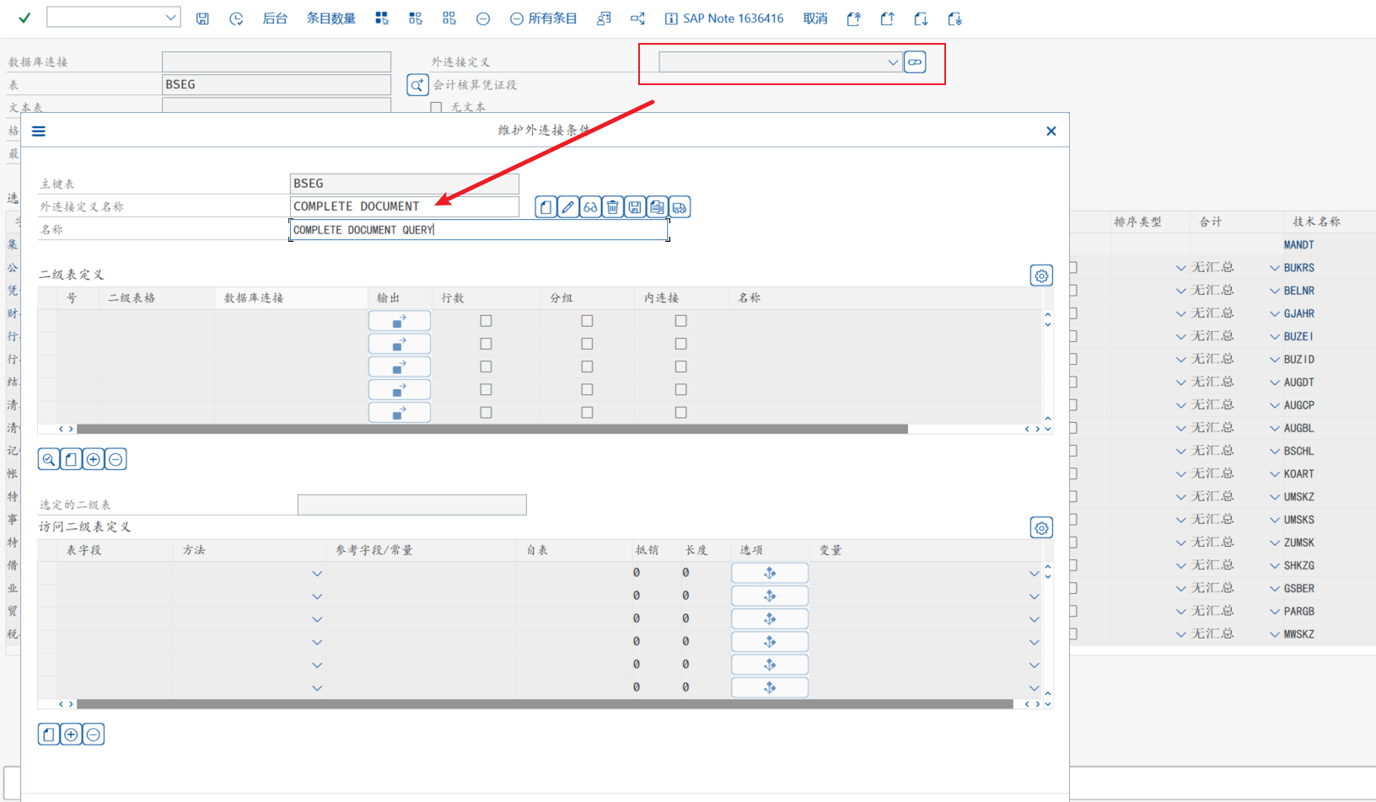Viewport: 1376px width, 802px height.
Task: Click the trash delete icon in dialog
Action: pos(613,207)
